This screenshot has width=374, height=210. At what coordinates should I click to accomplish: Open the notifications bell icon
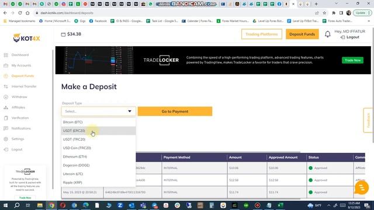pyautogui.click(x=328, y=34)
